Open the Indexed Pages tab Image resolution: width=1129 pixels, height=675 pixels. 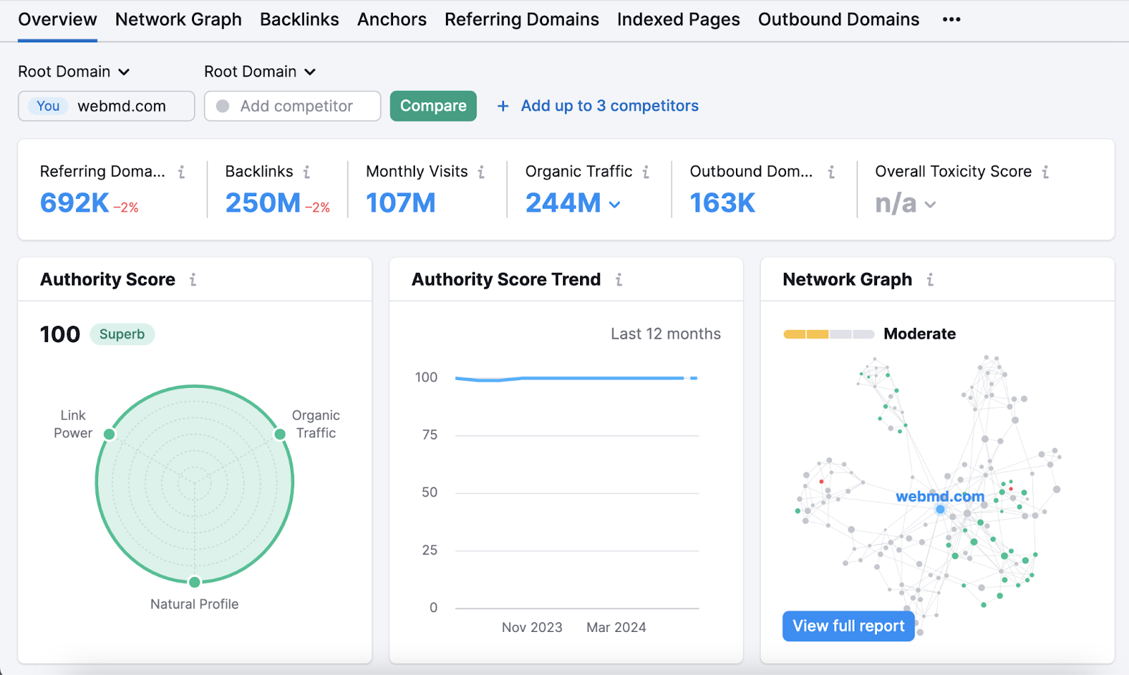click(x=677, y=19)
